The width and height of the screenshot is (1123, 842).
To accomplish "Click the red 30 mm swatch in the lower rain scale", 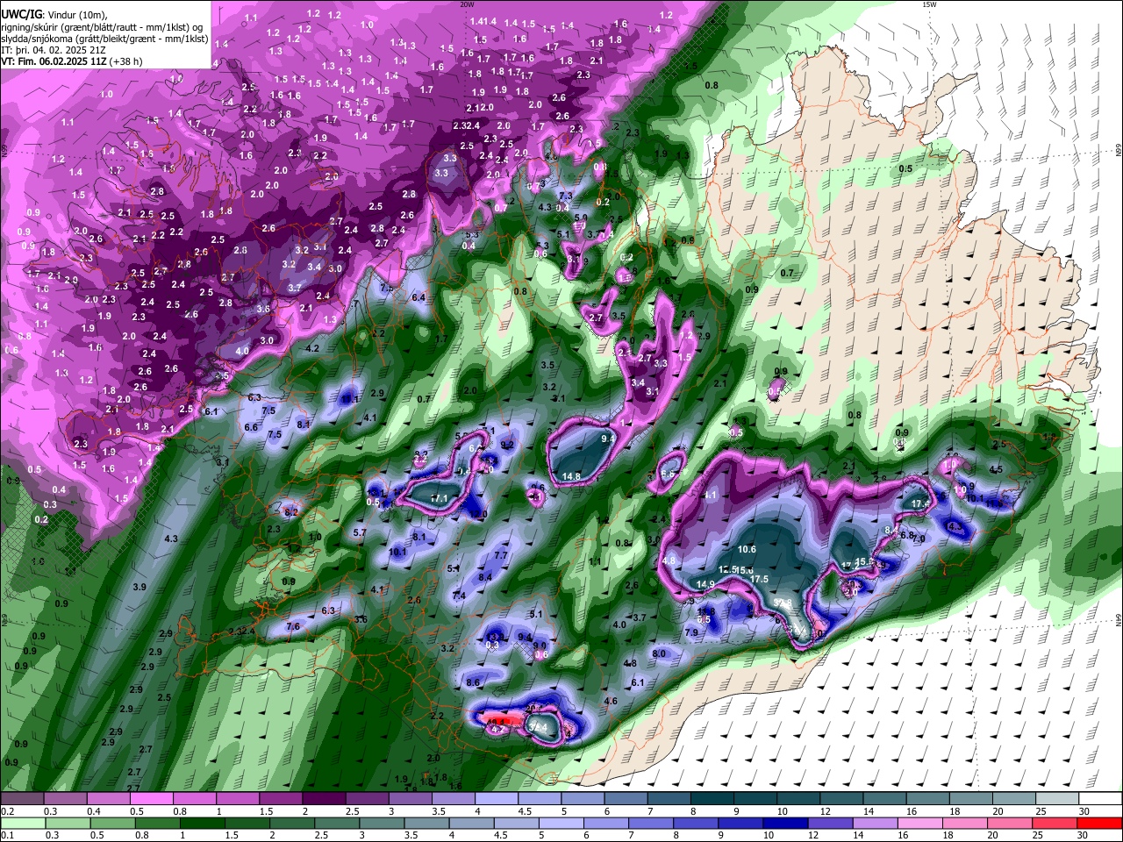I will point(1100,823).
